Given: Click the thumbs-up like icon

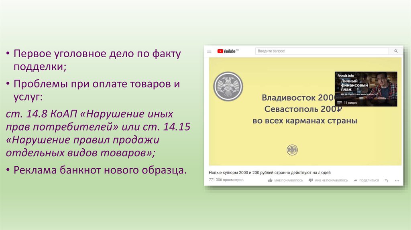Looking at the screenshot, I should tap(270, 180).
